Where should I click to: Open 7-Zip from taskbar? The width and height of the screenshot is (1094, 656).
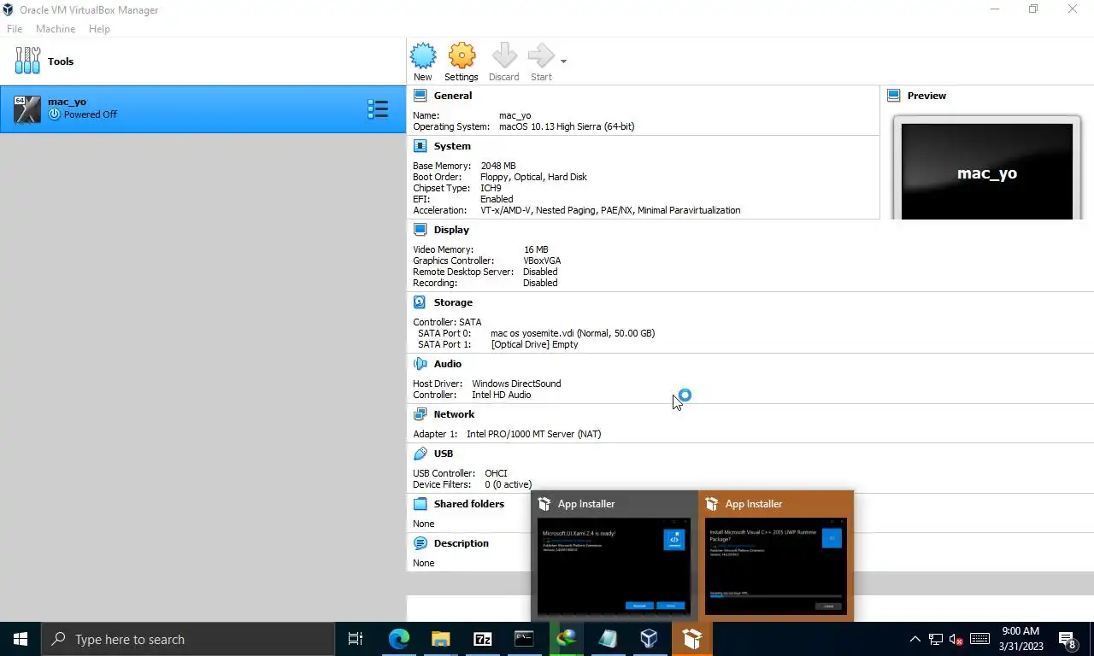(482, 639)
